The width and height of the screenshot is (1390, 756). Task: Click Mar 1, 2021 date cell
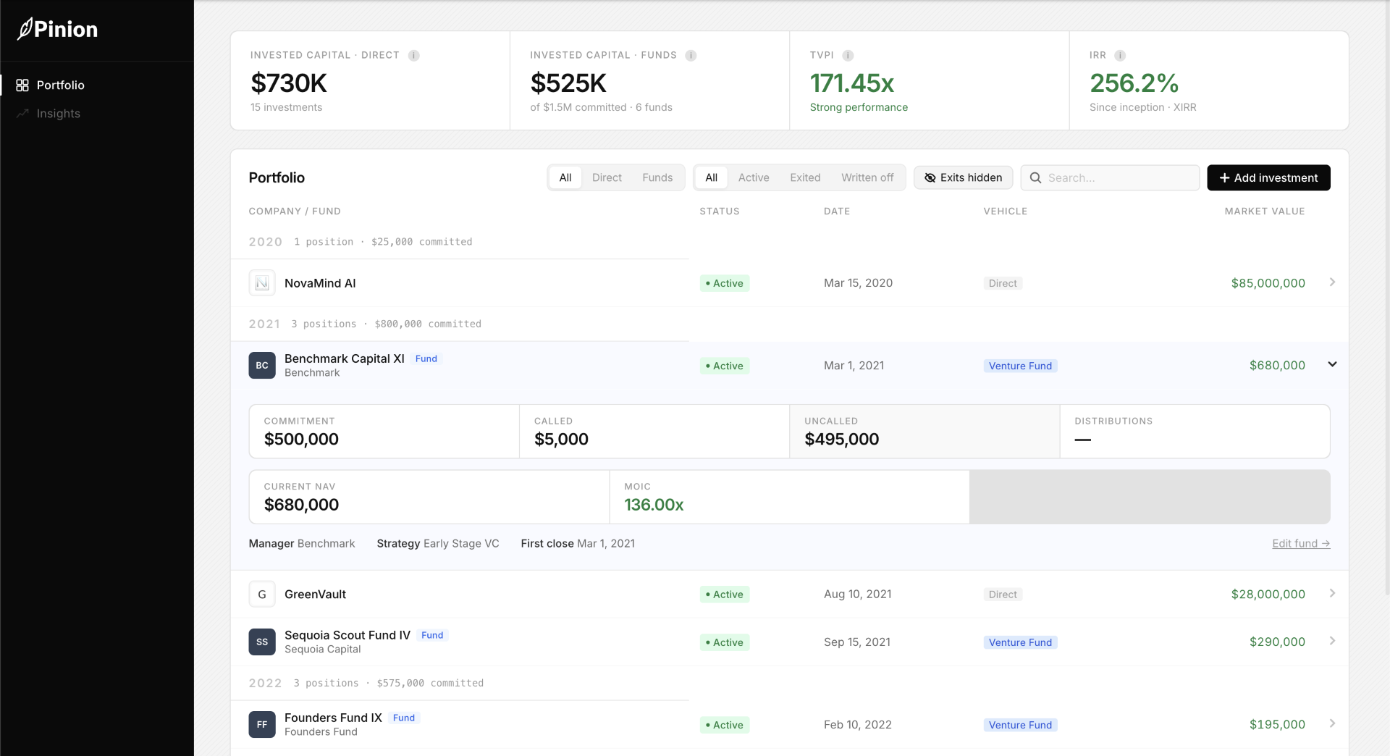pos(854,366)
